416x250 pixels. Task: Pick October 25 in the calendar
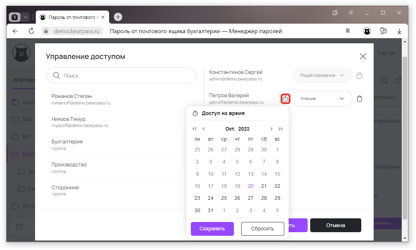pos(224,198)
